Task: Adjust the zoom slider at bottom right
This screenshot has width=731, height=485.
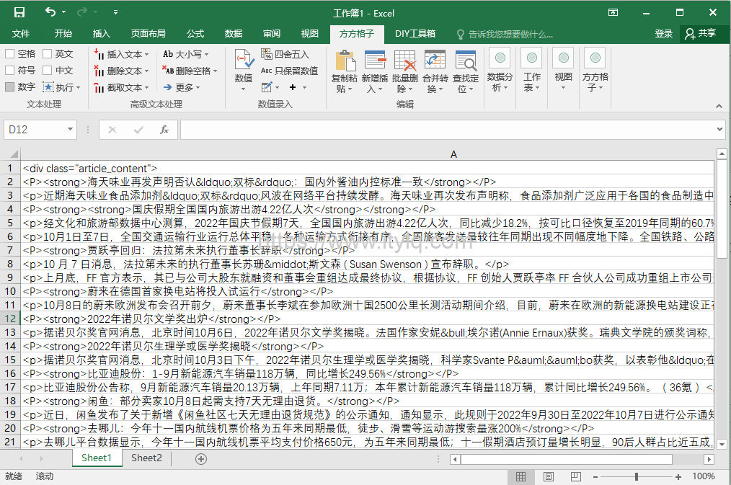Action: point(634,476)
